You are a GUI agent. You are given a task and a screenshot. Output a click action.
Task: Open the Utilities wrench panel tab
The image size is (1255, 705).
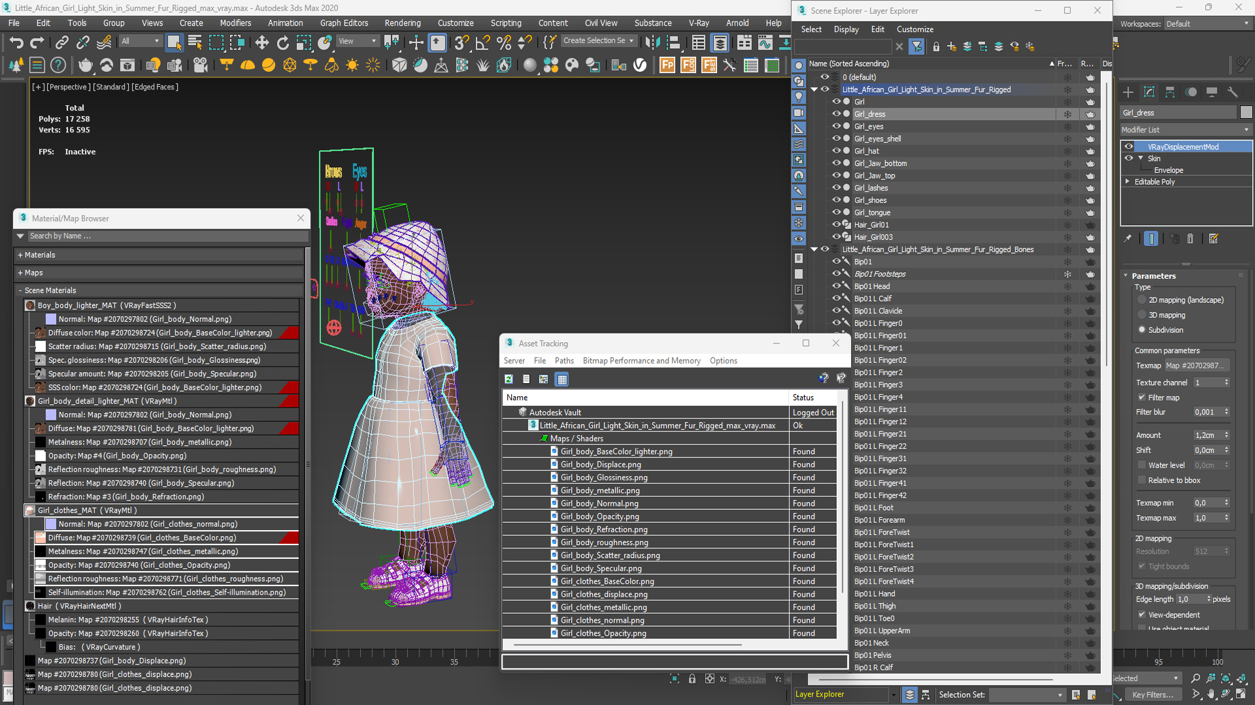(x=1233, y=92)
